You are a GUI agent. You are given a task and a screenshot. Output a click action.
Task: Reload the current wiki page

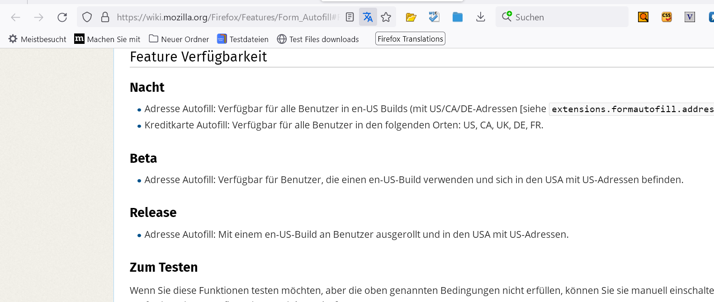pos(62,17)
